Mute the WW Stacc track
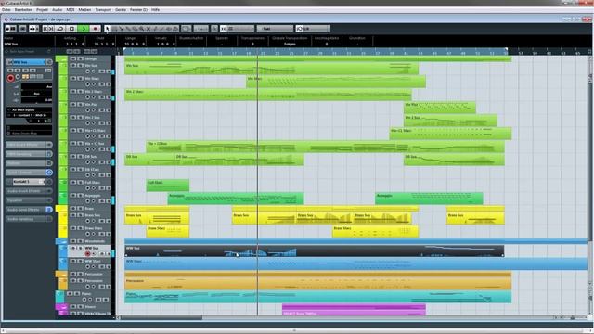 [x=73, y=261]
